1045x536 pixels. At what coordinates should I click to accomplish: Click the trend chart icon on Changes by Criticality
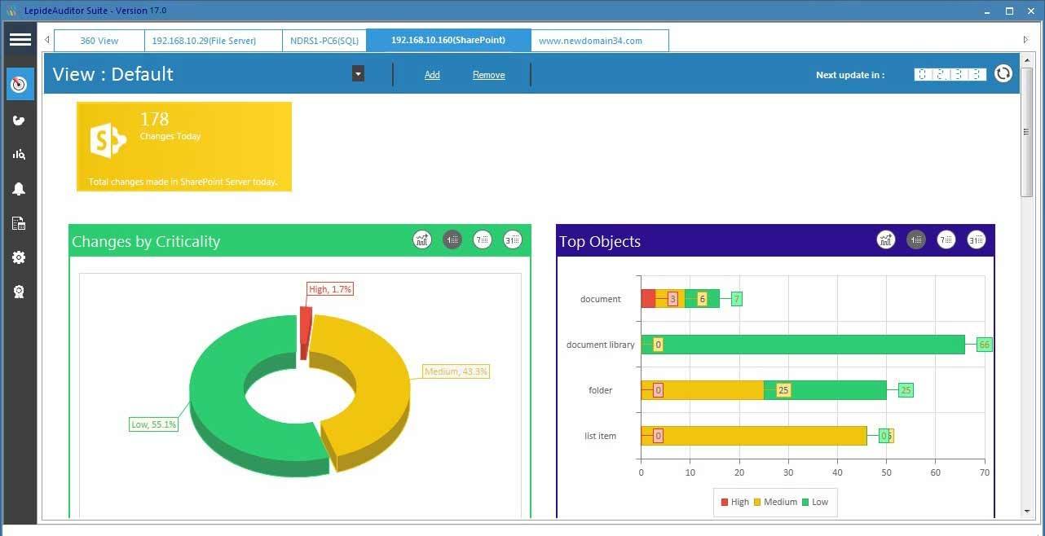tap(421, 239)
